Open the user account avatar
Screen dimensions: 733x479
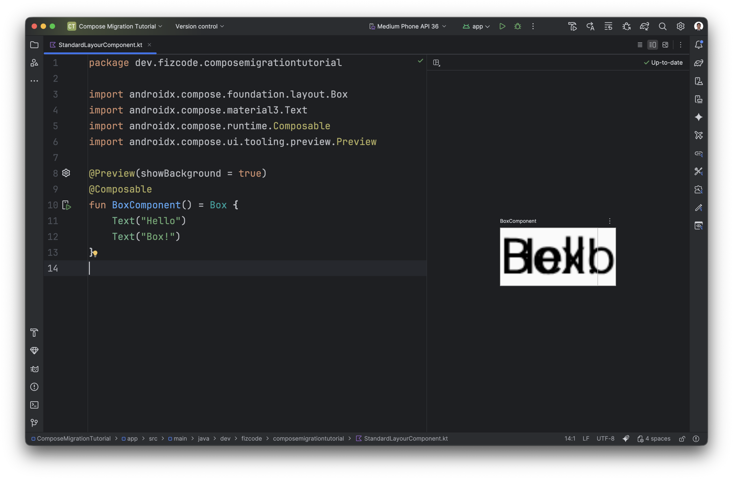(x=699, y=26)
